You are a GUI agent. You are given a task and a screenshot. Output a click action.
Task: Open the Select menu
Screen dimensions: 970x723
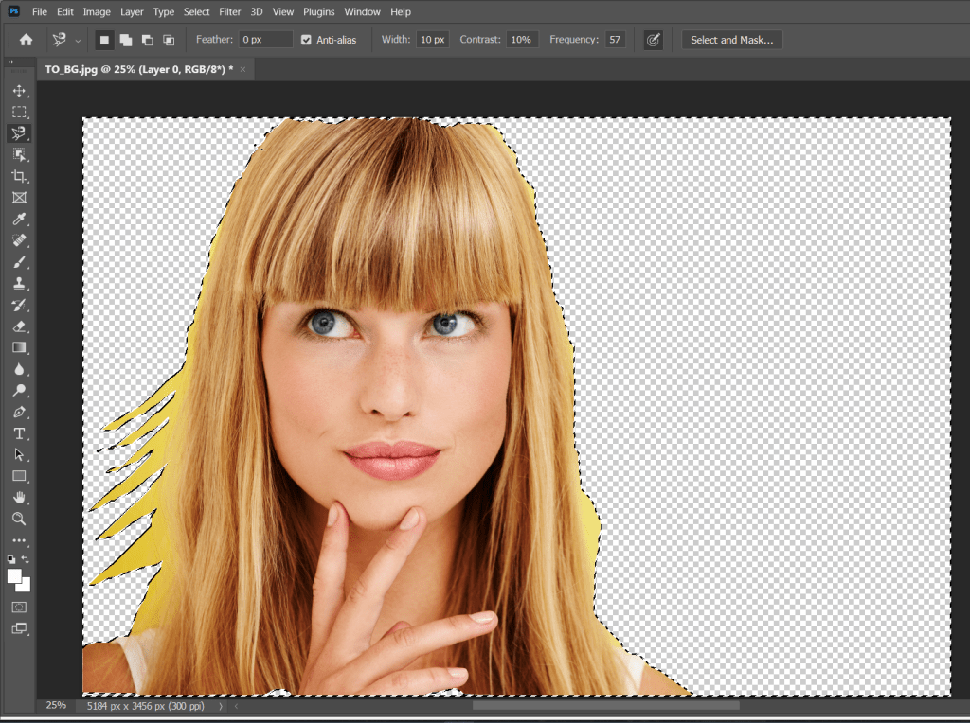coord(196,11)
